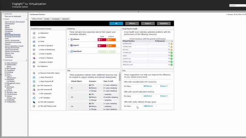Open Exchange Environment in Homes list
The image size is (246, 138).
point(13,37)
